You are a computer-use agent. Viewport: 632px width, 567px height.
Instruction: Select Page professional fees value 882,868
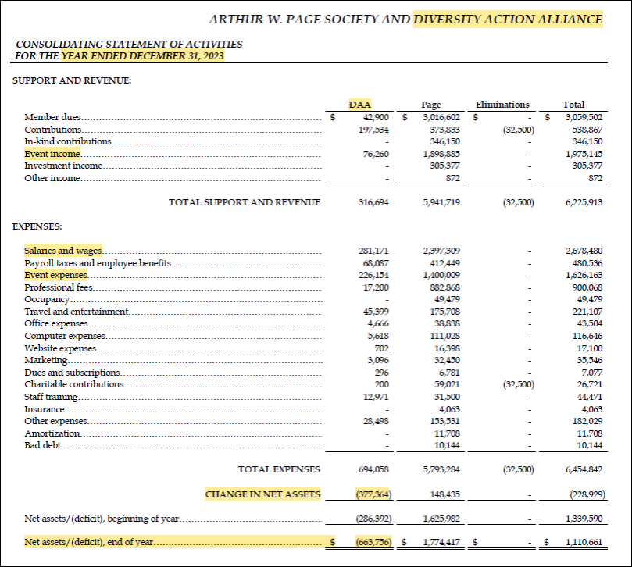tap(445, 287)
